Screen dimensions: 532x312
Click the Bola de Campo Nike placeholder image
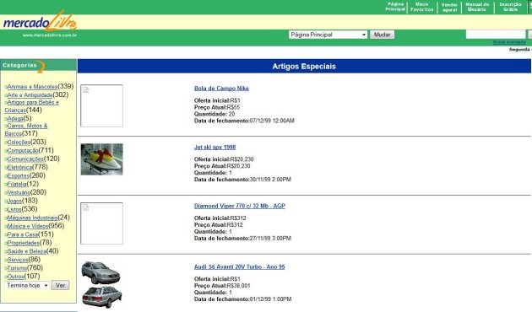pyautogui.click(x=102, y=105)
